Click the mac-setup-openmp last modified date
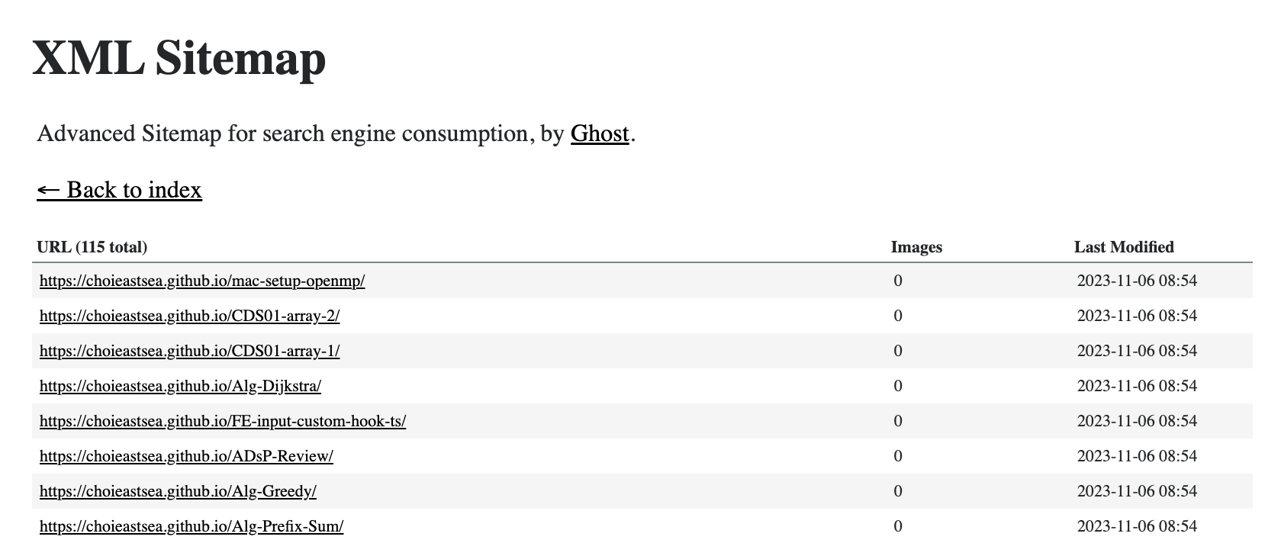The width and height of the screenshot is (1265, 543). coord(1137,281)
